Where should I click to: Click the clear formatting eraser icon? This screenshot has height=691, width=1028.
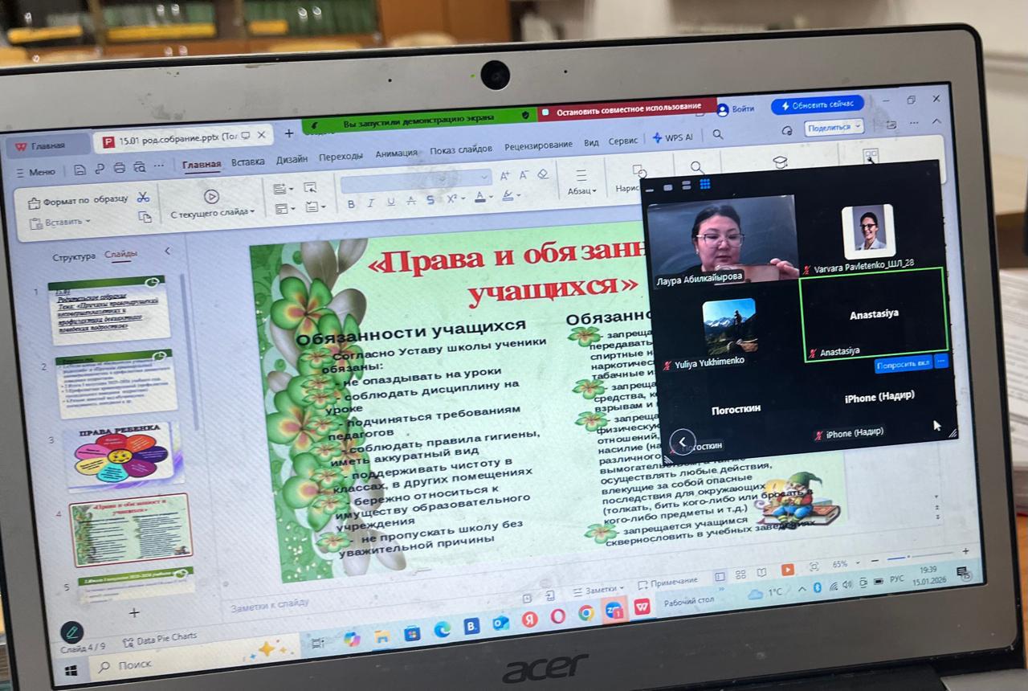(x=542, y=174)
